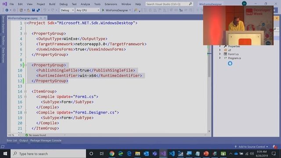Expand the Properties node in Solution Explorer
The height and width of the screenshot is (158, 281).
tap(220, 46)
